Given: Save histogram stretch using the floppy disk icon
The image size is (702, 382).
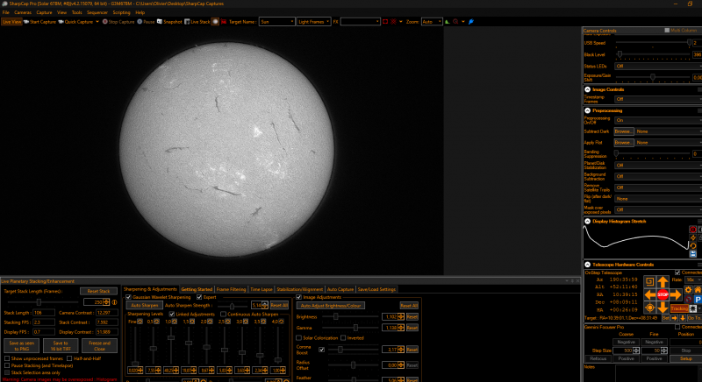Looking at the screenshot, I should (x=692, y=254).
